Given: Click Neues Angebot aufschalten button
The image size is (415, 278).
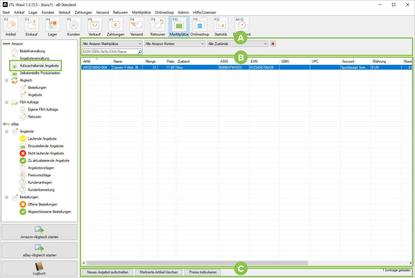Looking at the screenshot, I should (x=108, y=272).
